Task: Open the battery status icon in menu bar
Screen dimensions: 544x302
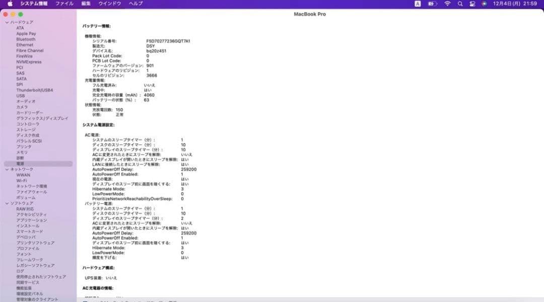Action: click(432, 4)
